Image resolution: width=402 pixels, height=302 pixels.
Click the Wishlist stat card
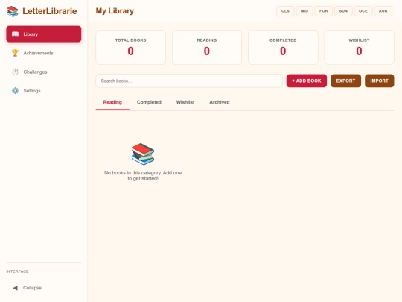click(x=359, y=47)
